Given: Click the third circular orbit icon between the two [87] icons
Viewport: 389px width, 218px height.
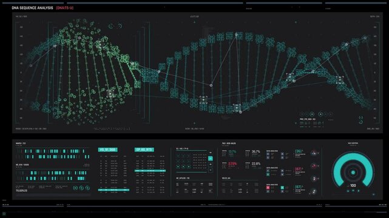Looking at the screenshot, I should coord(314,179).
